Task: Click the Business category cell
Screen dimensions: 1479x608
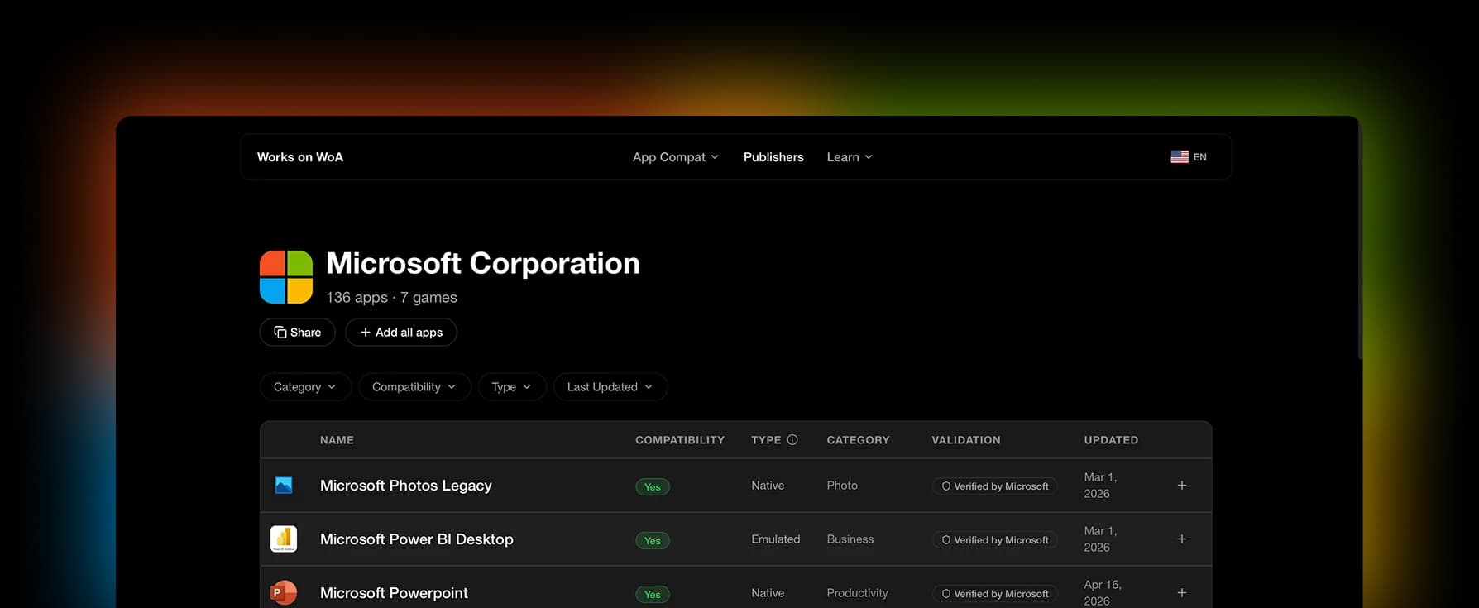Action: pyautogui.click(x=850, y=539)
